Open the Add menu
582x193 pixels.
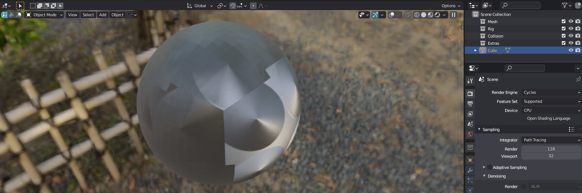(103, 15)
